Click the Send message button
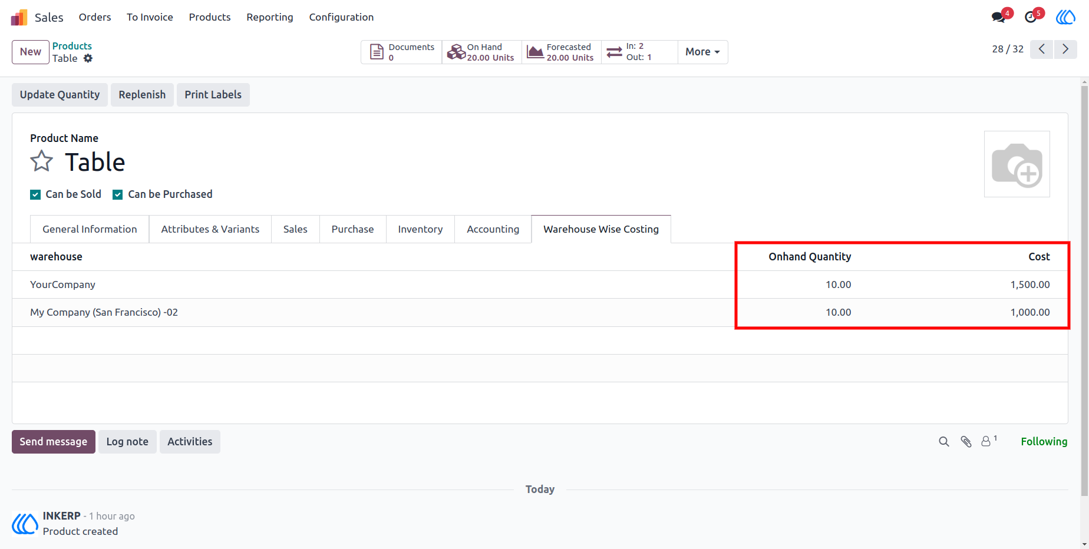Viewport: 1089px width, 549px height. [x=54, y=442]
